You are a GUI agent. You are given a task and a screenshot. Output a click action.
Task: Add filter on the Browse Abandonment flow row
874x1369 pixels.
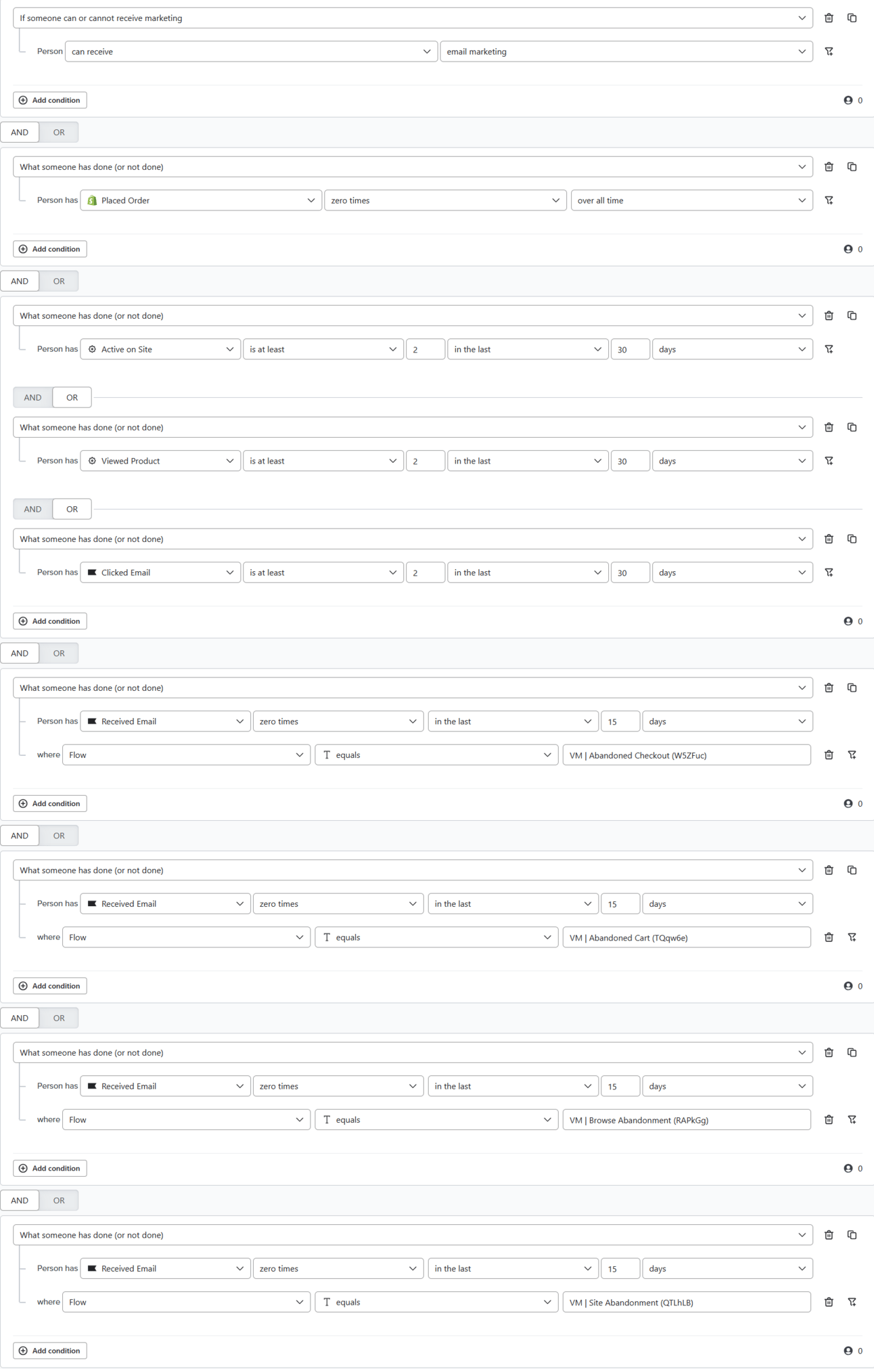pyautogui.click(x=852, y=1120)
